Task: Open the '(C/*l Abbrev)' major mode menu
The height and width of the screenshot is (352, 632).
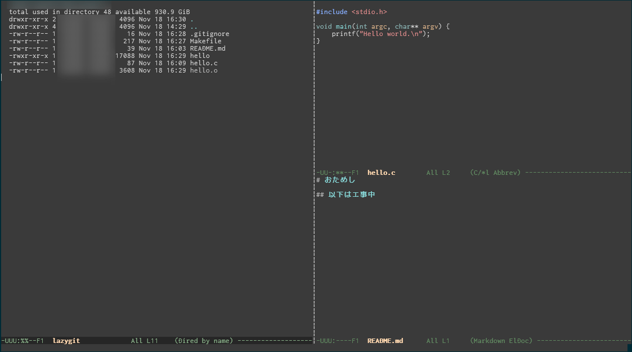Action: point(495,173)
